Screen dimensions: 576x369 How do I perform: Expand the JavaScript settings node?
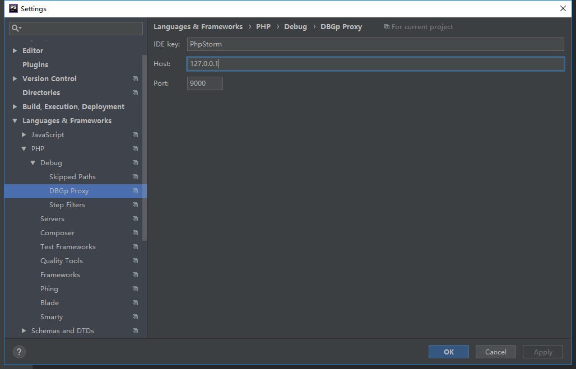24,135
